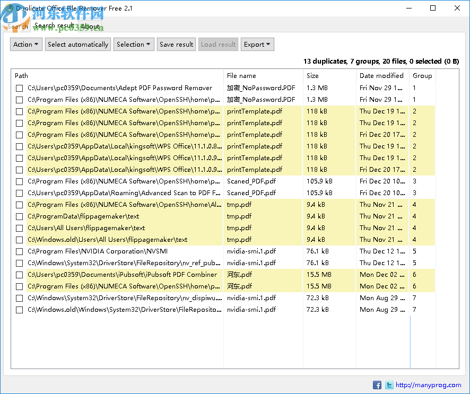470x394 pixels.
Task: Click the Group column header
Action: tap(422, 75)
